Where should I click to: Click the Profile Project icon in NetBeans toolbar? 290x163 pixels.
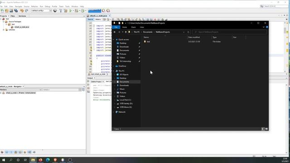[82, 11]
